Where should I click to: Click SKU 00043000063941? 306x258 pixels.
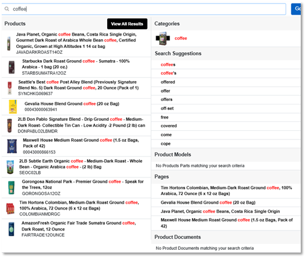(x=41, y=110)
